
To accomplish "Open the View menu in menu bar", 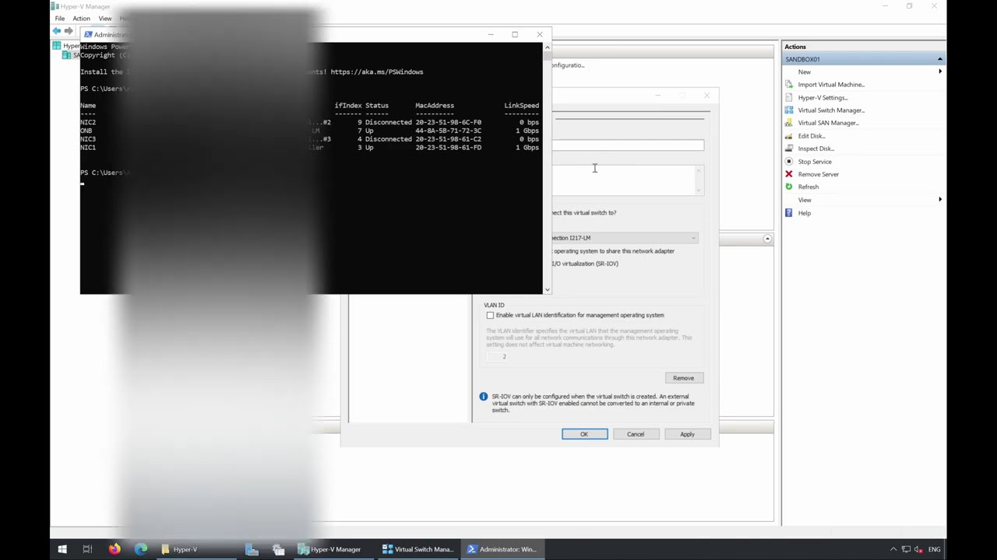I will [x=105, y=19].
